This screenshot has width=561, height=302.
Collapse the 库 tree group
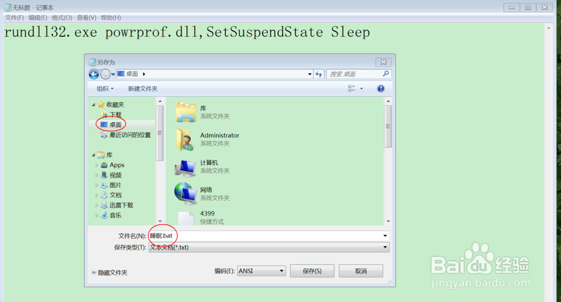point(93,155)
